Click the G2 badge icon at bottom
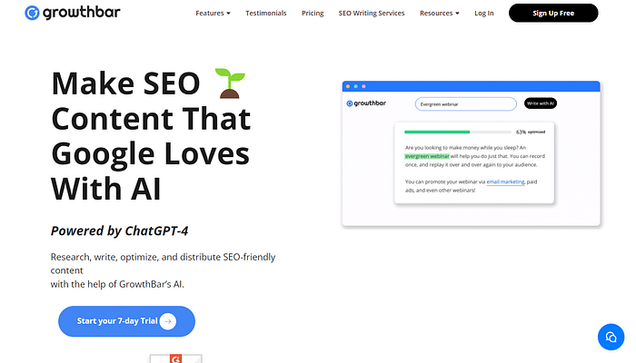636x363 pixels. (175, 358)
